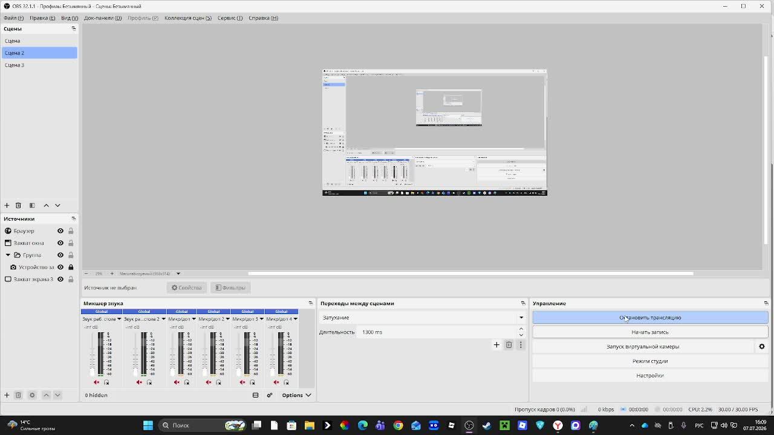The height and width of the screenshot is (435, 774).
Task: Open advanced audio properties gears icon
Action: 270,395
